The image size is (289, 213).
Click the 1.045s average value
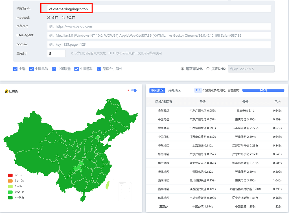click(x=277, y=180)
